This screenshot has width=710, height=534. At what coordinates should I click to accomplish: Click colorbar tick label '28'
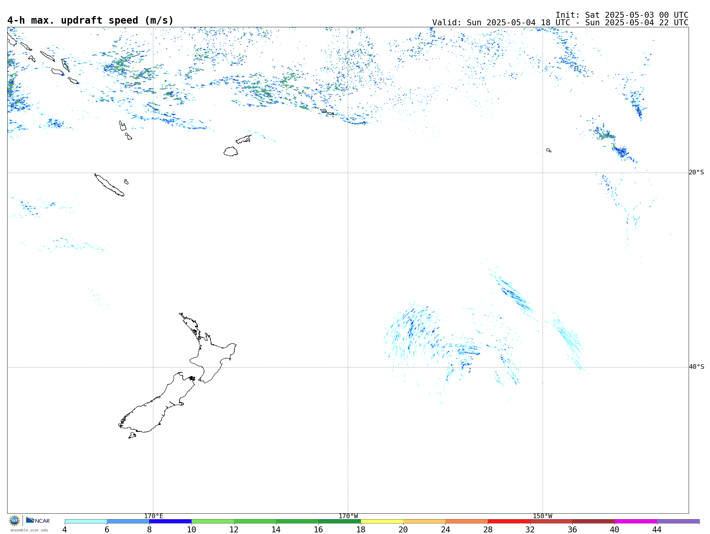(x=488, y=529)
